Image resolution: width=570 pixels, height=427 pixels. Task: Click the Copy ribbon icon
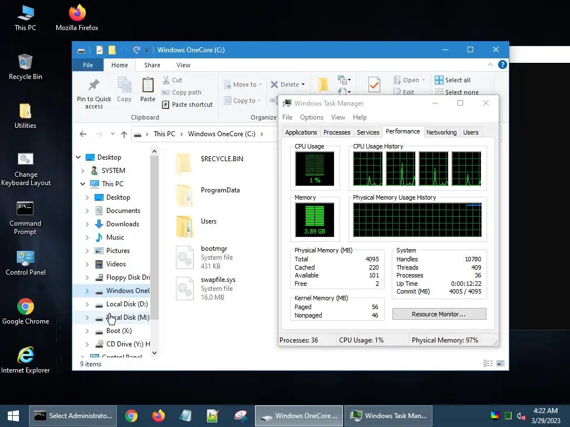pos(124,90)
